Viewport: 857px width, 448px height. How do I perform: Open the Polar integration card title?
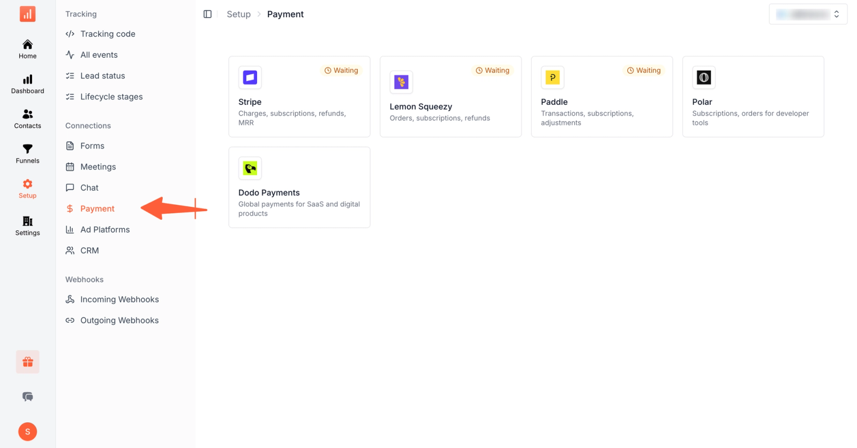[x=702, y=102]
